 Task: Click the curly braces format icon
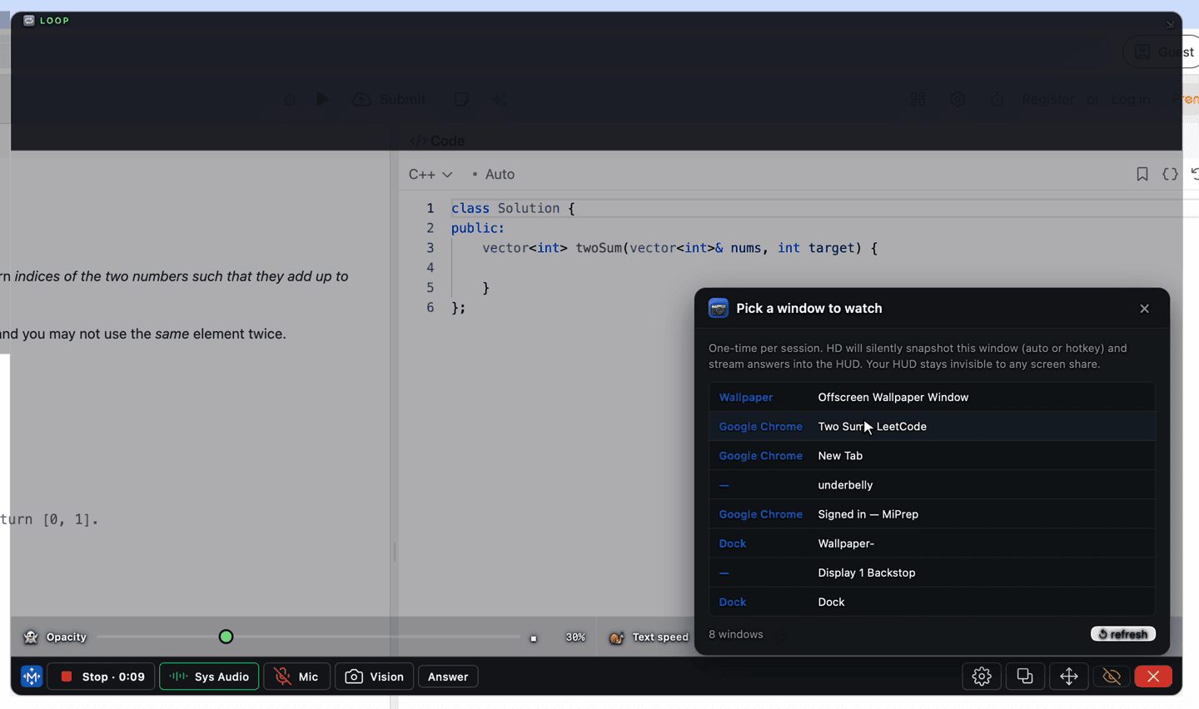tap(1170, 174)
